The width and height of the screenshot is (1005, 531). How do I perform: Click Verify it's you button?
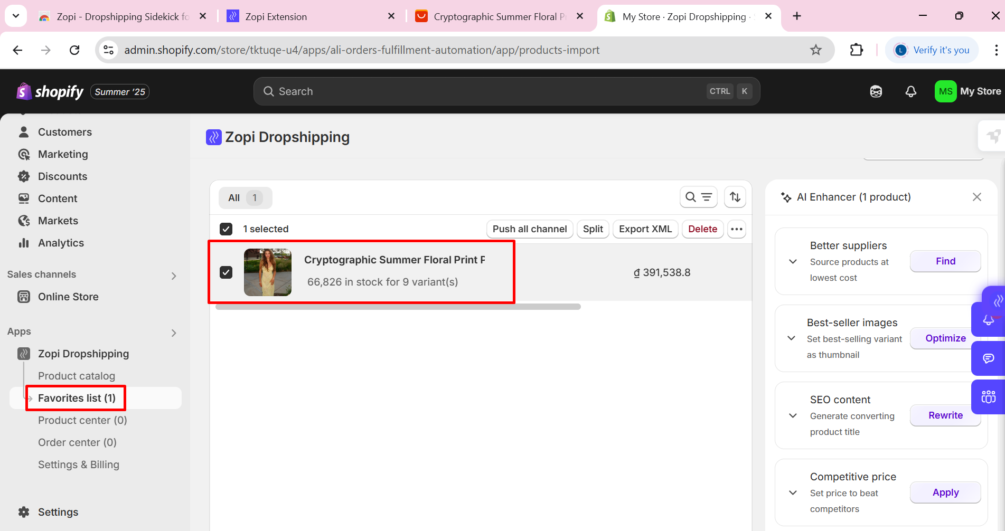(x=932, y=50)
